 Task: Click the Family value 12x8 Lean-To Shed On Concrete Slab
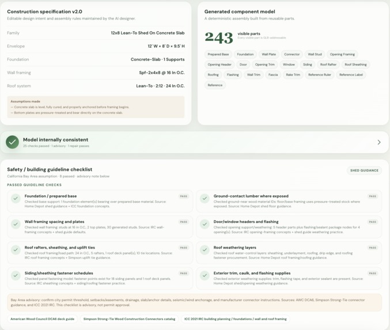[x=147, y=33]
